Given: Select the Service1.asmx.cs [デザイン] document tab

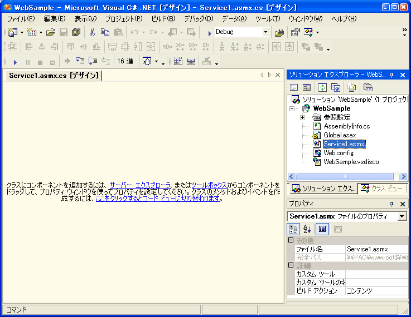Looking at the screenshot, I should click(54, 76).
